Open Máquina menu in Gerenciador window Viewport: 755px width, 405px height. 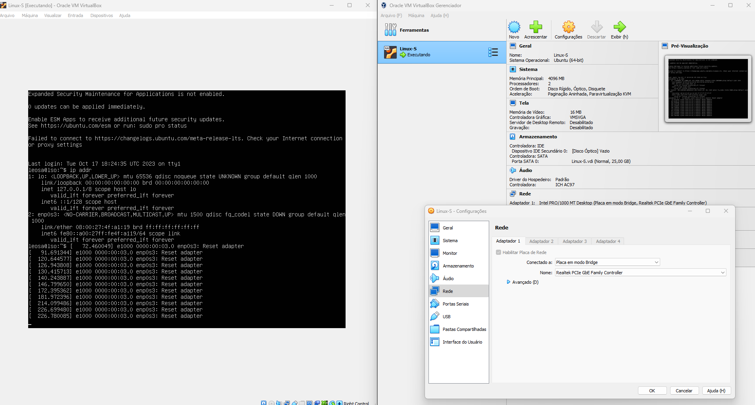[x=416, y=15]
